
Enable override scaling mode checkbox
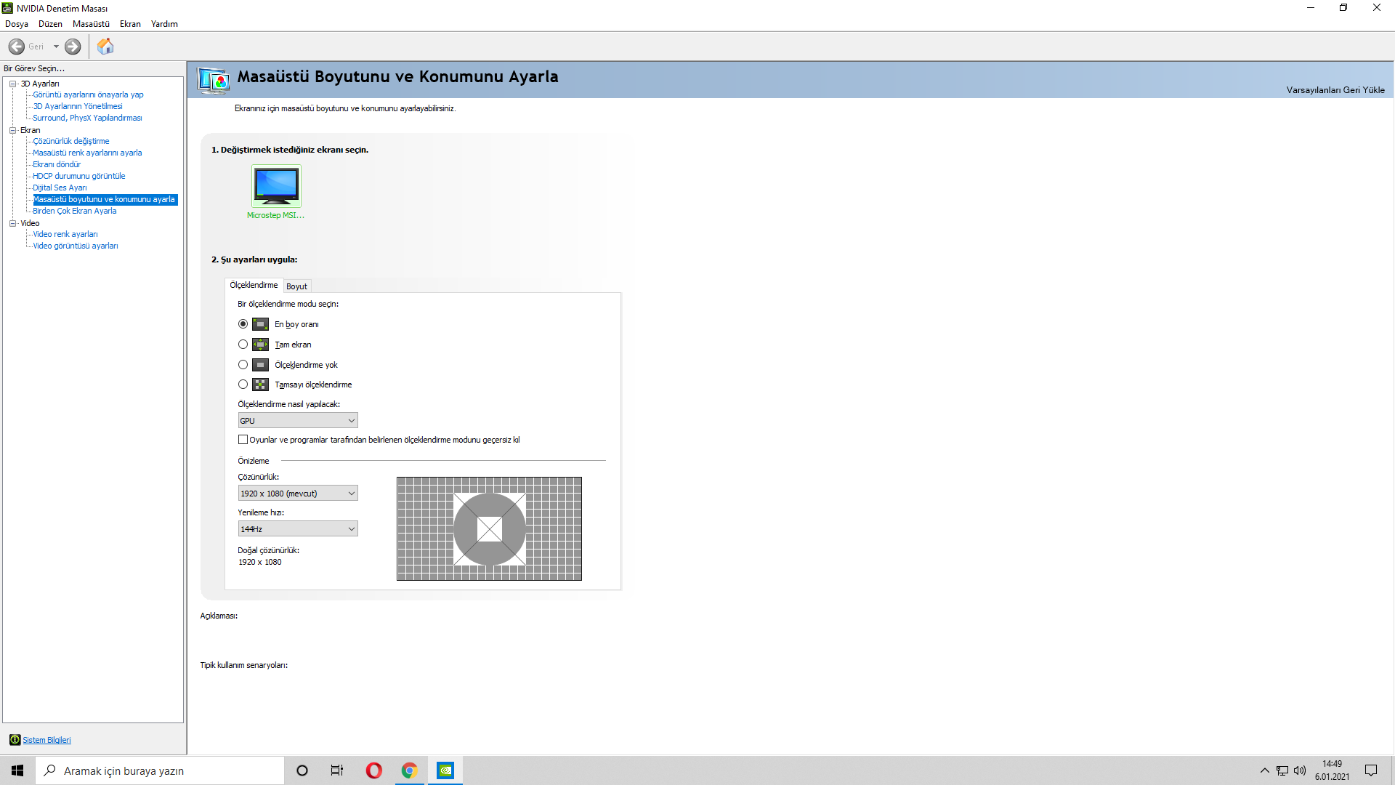pyautogui.click(x=243, y=440)
